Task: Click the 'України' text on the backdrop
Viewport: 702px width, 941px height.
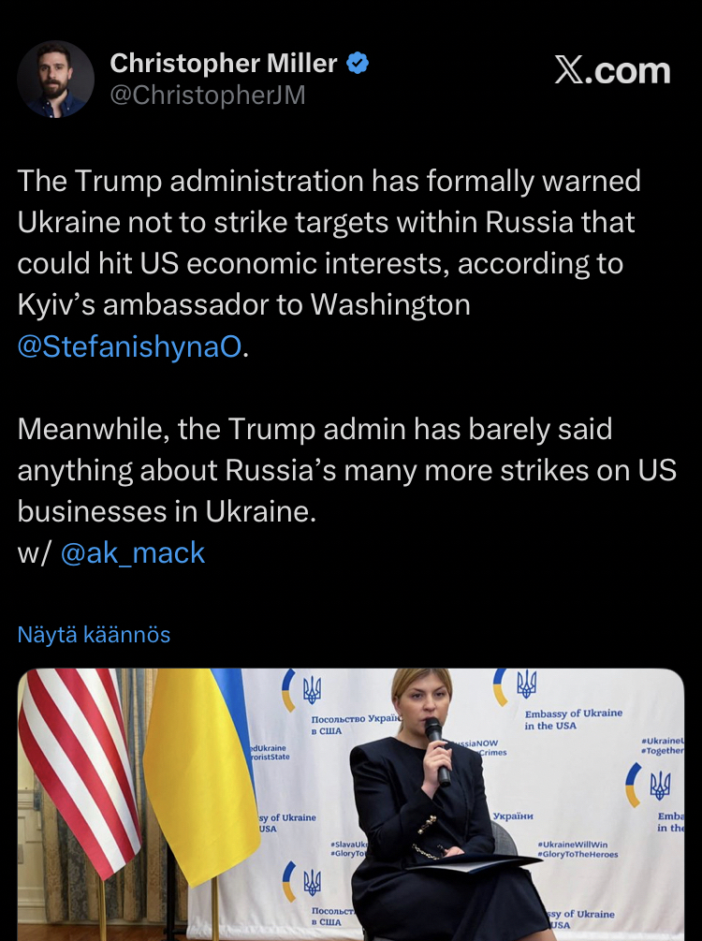Action: pos(513,816)
